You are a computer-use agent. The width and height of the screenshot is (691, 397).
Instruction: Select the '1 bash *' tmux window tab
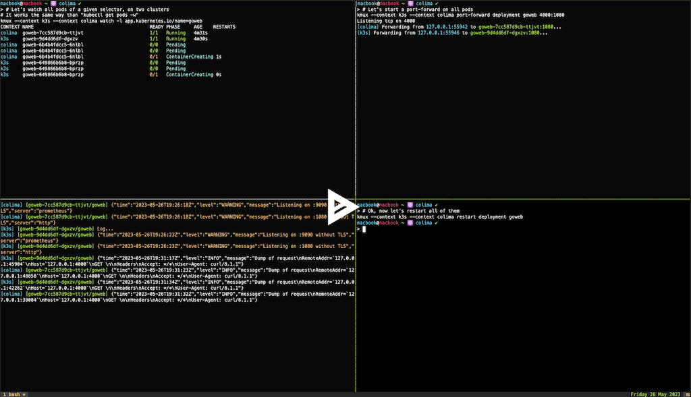[x=14, y=394]
